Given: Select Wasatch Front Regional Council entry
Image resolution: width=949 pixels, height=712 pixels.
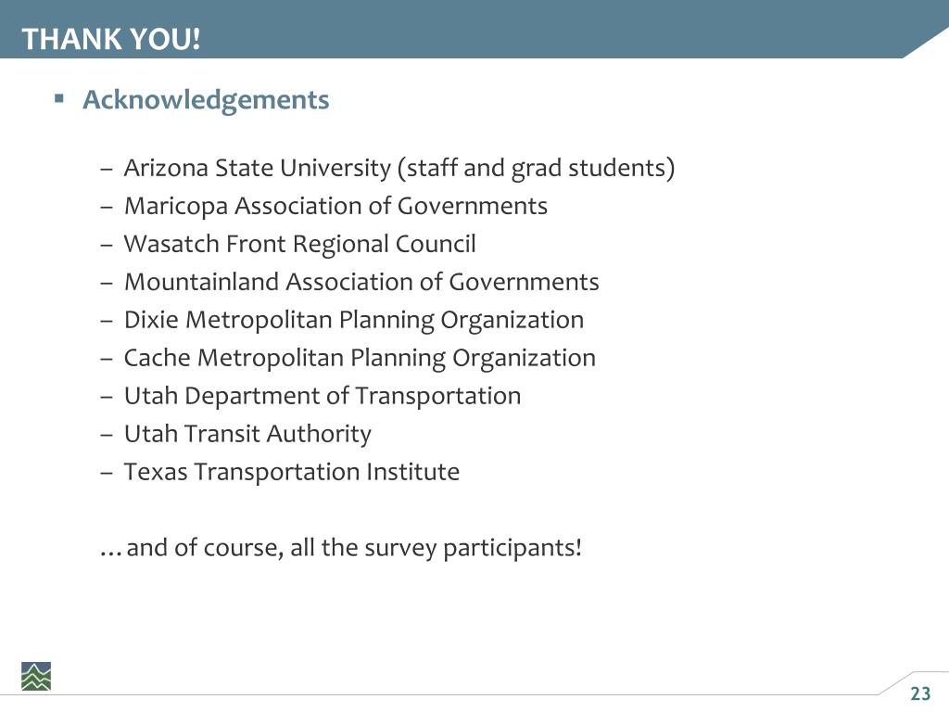Looking at the screenshot, I should pos(299,244).
